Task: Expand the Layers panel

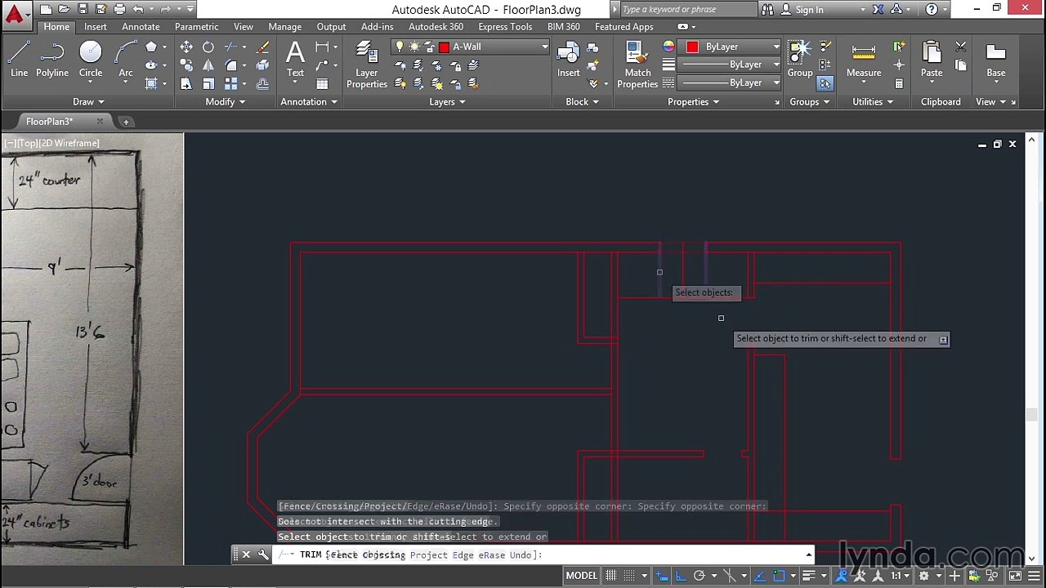Action: click(447, 102)
